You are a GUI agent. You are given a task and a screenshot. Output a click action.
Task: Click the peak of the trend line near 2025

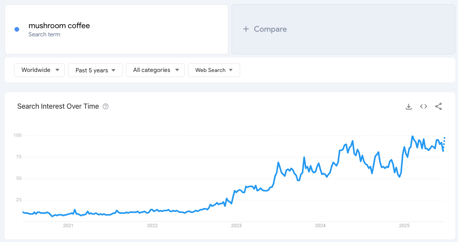pyautogui.click(x=412, y=136)
